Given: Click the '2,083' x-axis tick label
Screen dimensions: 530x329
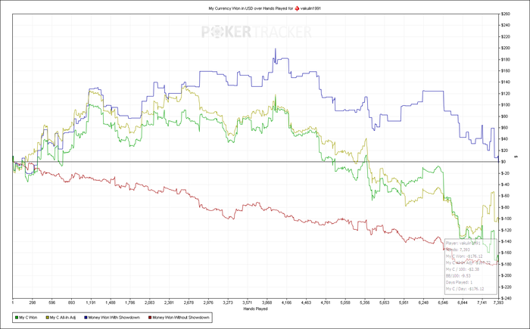Looking at the screenshot, I should click(150, 303).
